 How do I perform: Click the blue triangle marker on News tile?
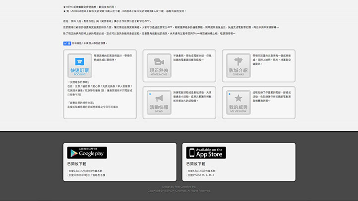click(x=150, y=93)
